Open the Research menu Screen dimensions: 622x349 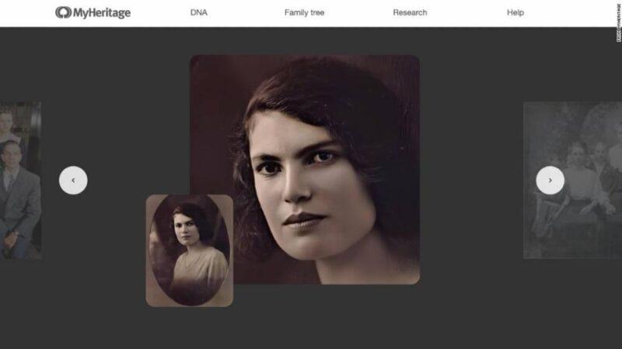[410, 12]
